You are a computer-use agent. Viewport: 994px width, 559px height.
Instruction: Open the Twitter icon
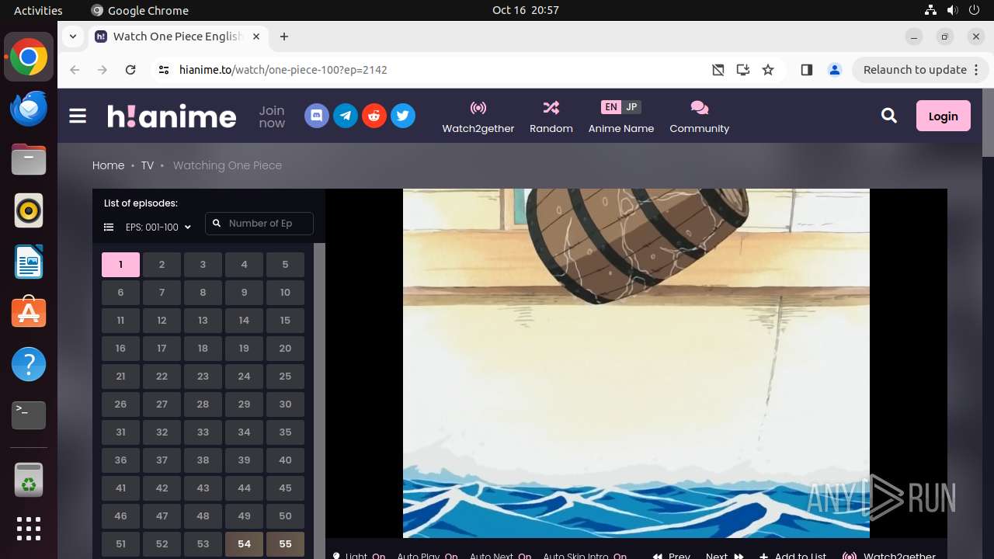402,116
